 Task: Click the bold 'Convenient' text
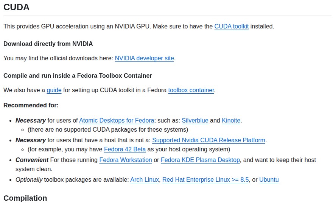click(x=32, y=160)
